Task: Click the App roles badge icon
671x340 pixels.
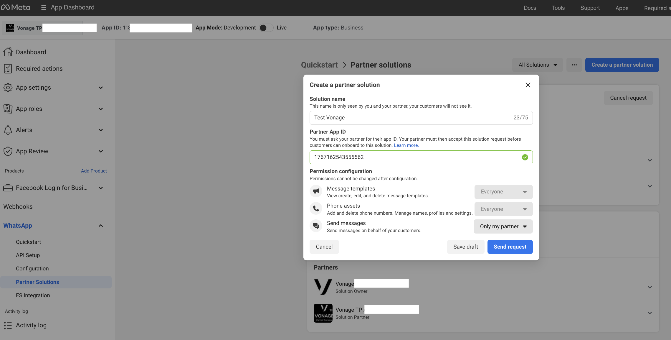Action: (8, 109)
